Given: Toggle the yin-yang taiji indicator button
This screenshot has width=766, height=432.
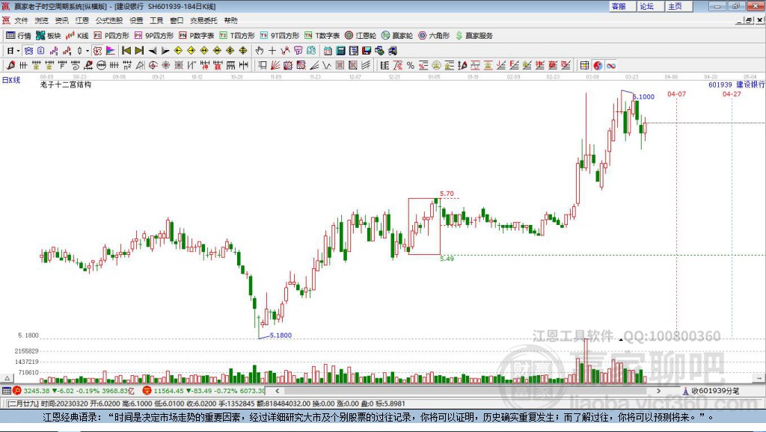Looking at the screenshot, I should pyautogui.click(x=598, y=66).
